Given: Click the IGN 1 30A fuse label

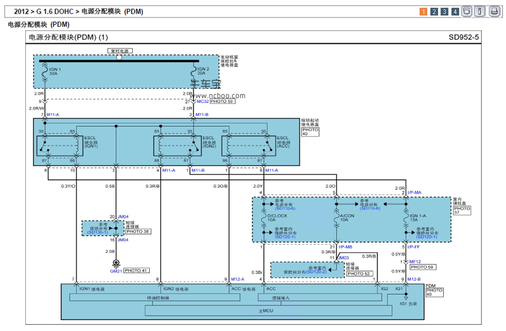Looking at the screenshot, I should point(55,71).
